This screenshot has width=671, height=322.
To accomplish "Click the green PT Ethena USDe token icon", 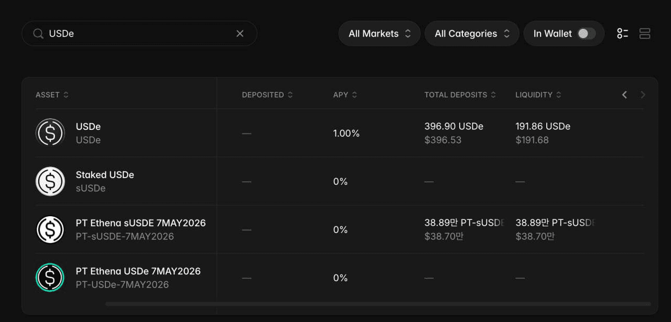I will 50,277.
